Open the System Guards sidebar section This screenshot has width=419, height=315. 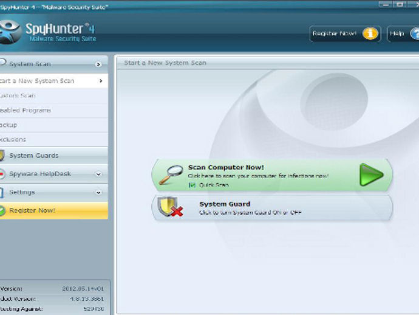point(54,156)
